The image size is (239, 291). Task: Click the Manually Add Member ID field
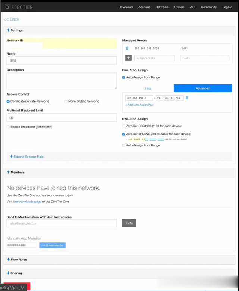pos(21,245)
